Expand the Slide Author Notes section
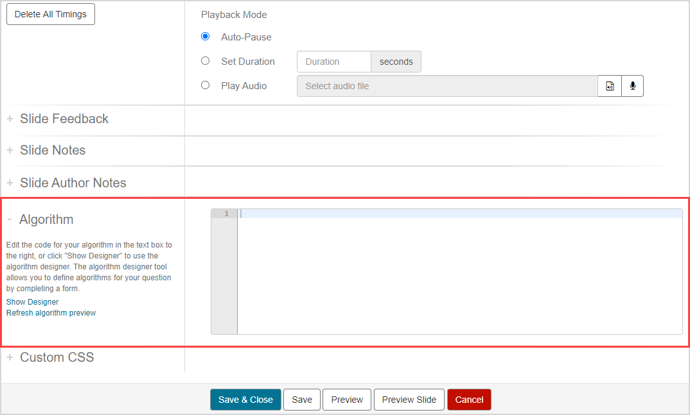Image resolution: width=690 pixels, height=415 pixels. [x=73, y=183]
